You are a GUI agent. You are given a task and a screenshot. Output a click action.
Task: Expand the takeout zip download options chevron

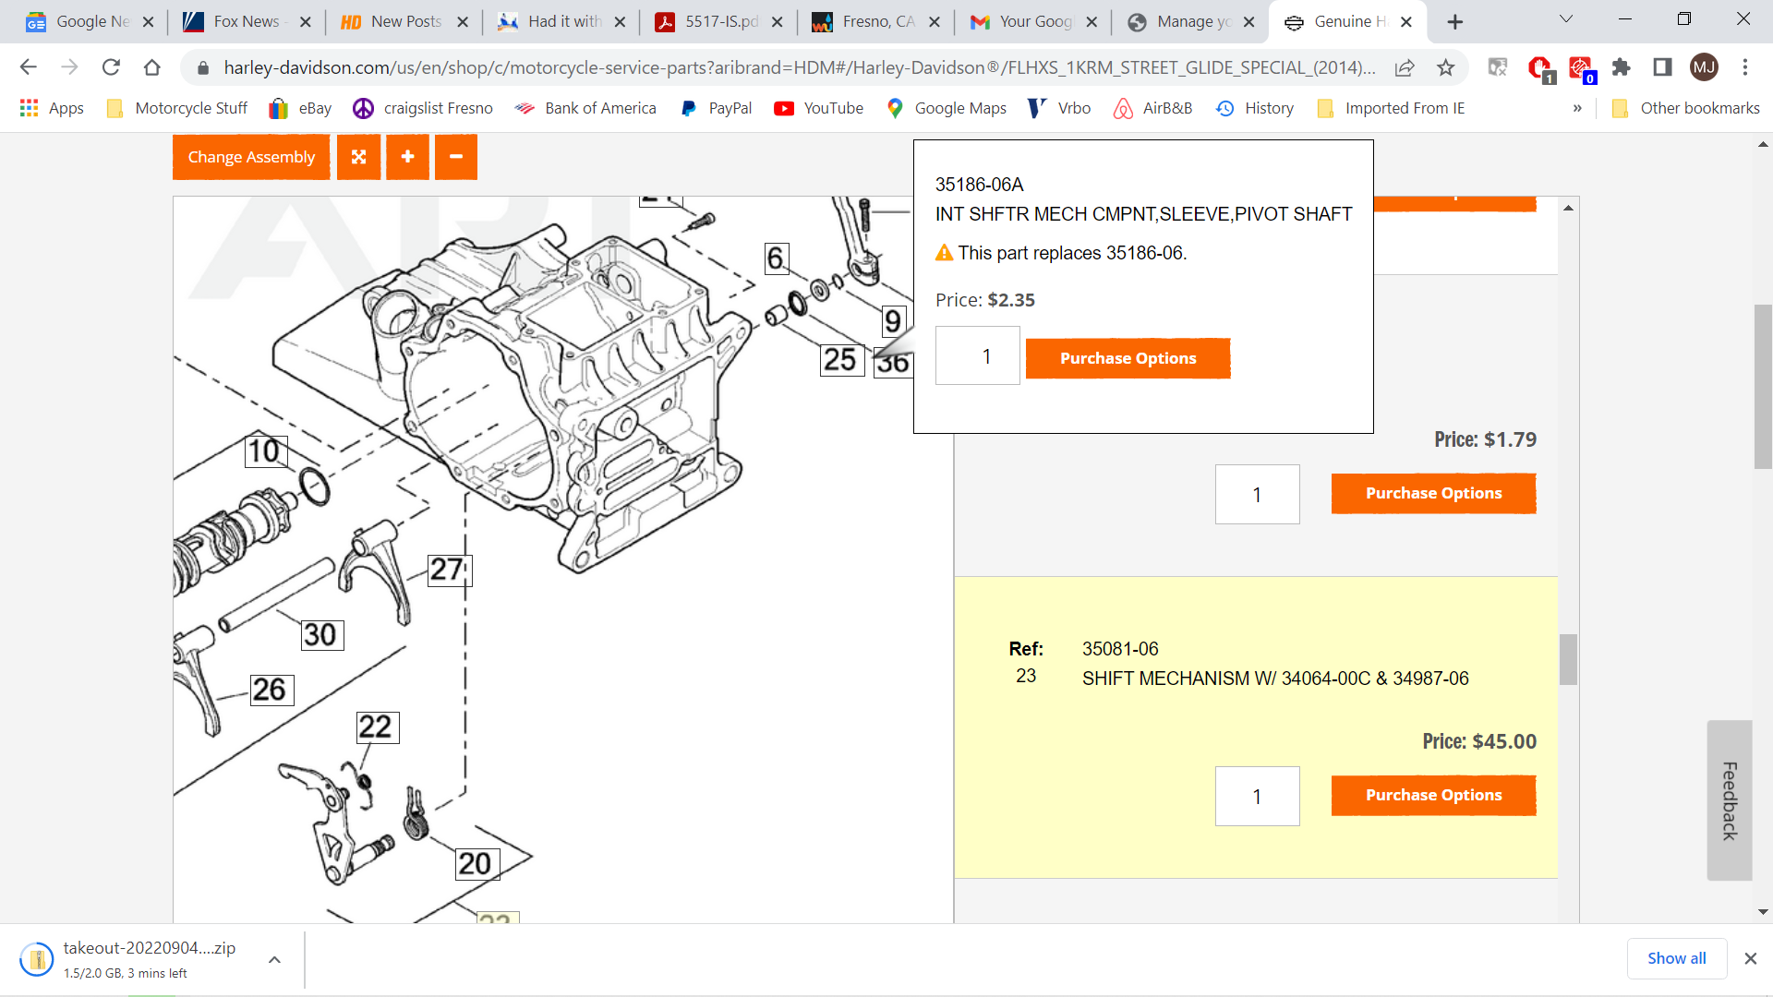click(274, 960)
